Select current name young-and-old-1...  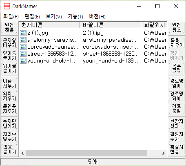click(x=52, y=61)
